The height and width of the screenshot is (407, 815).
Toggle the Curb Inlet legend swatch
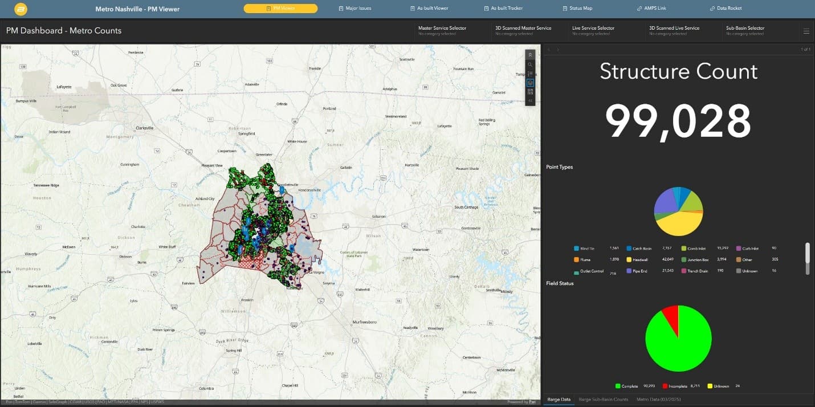[739, 249]
